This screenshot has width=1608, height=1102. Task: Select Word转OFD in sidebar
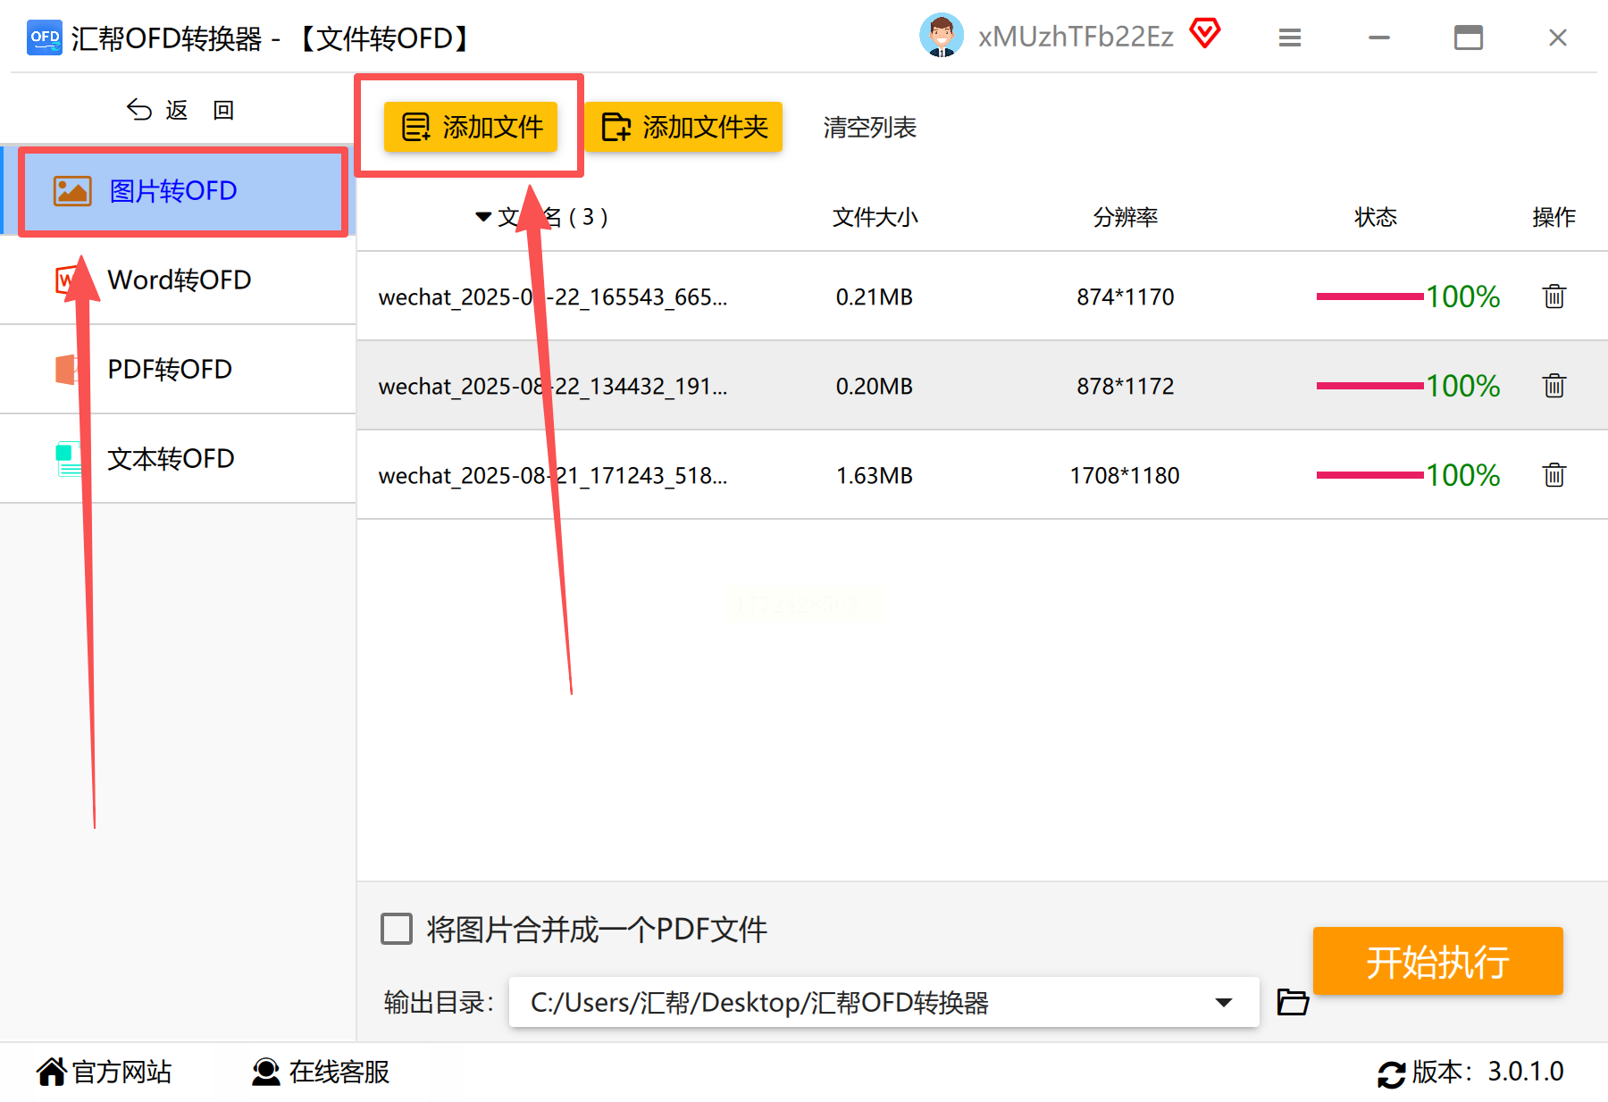179,280
